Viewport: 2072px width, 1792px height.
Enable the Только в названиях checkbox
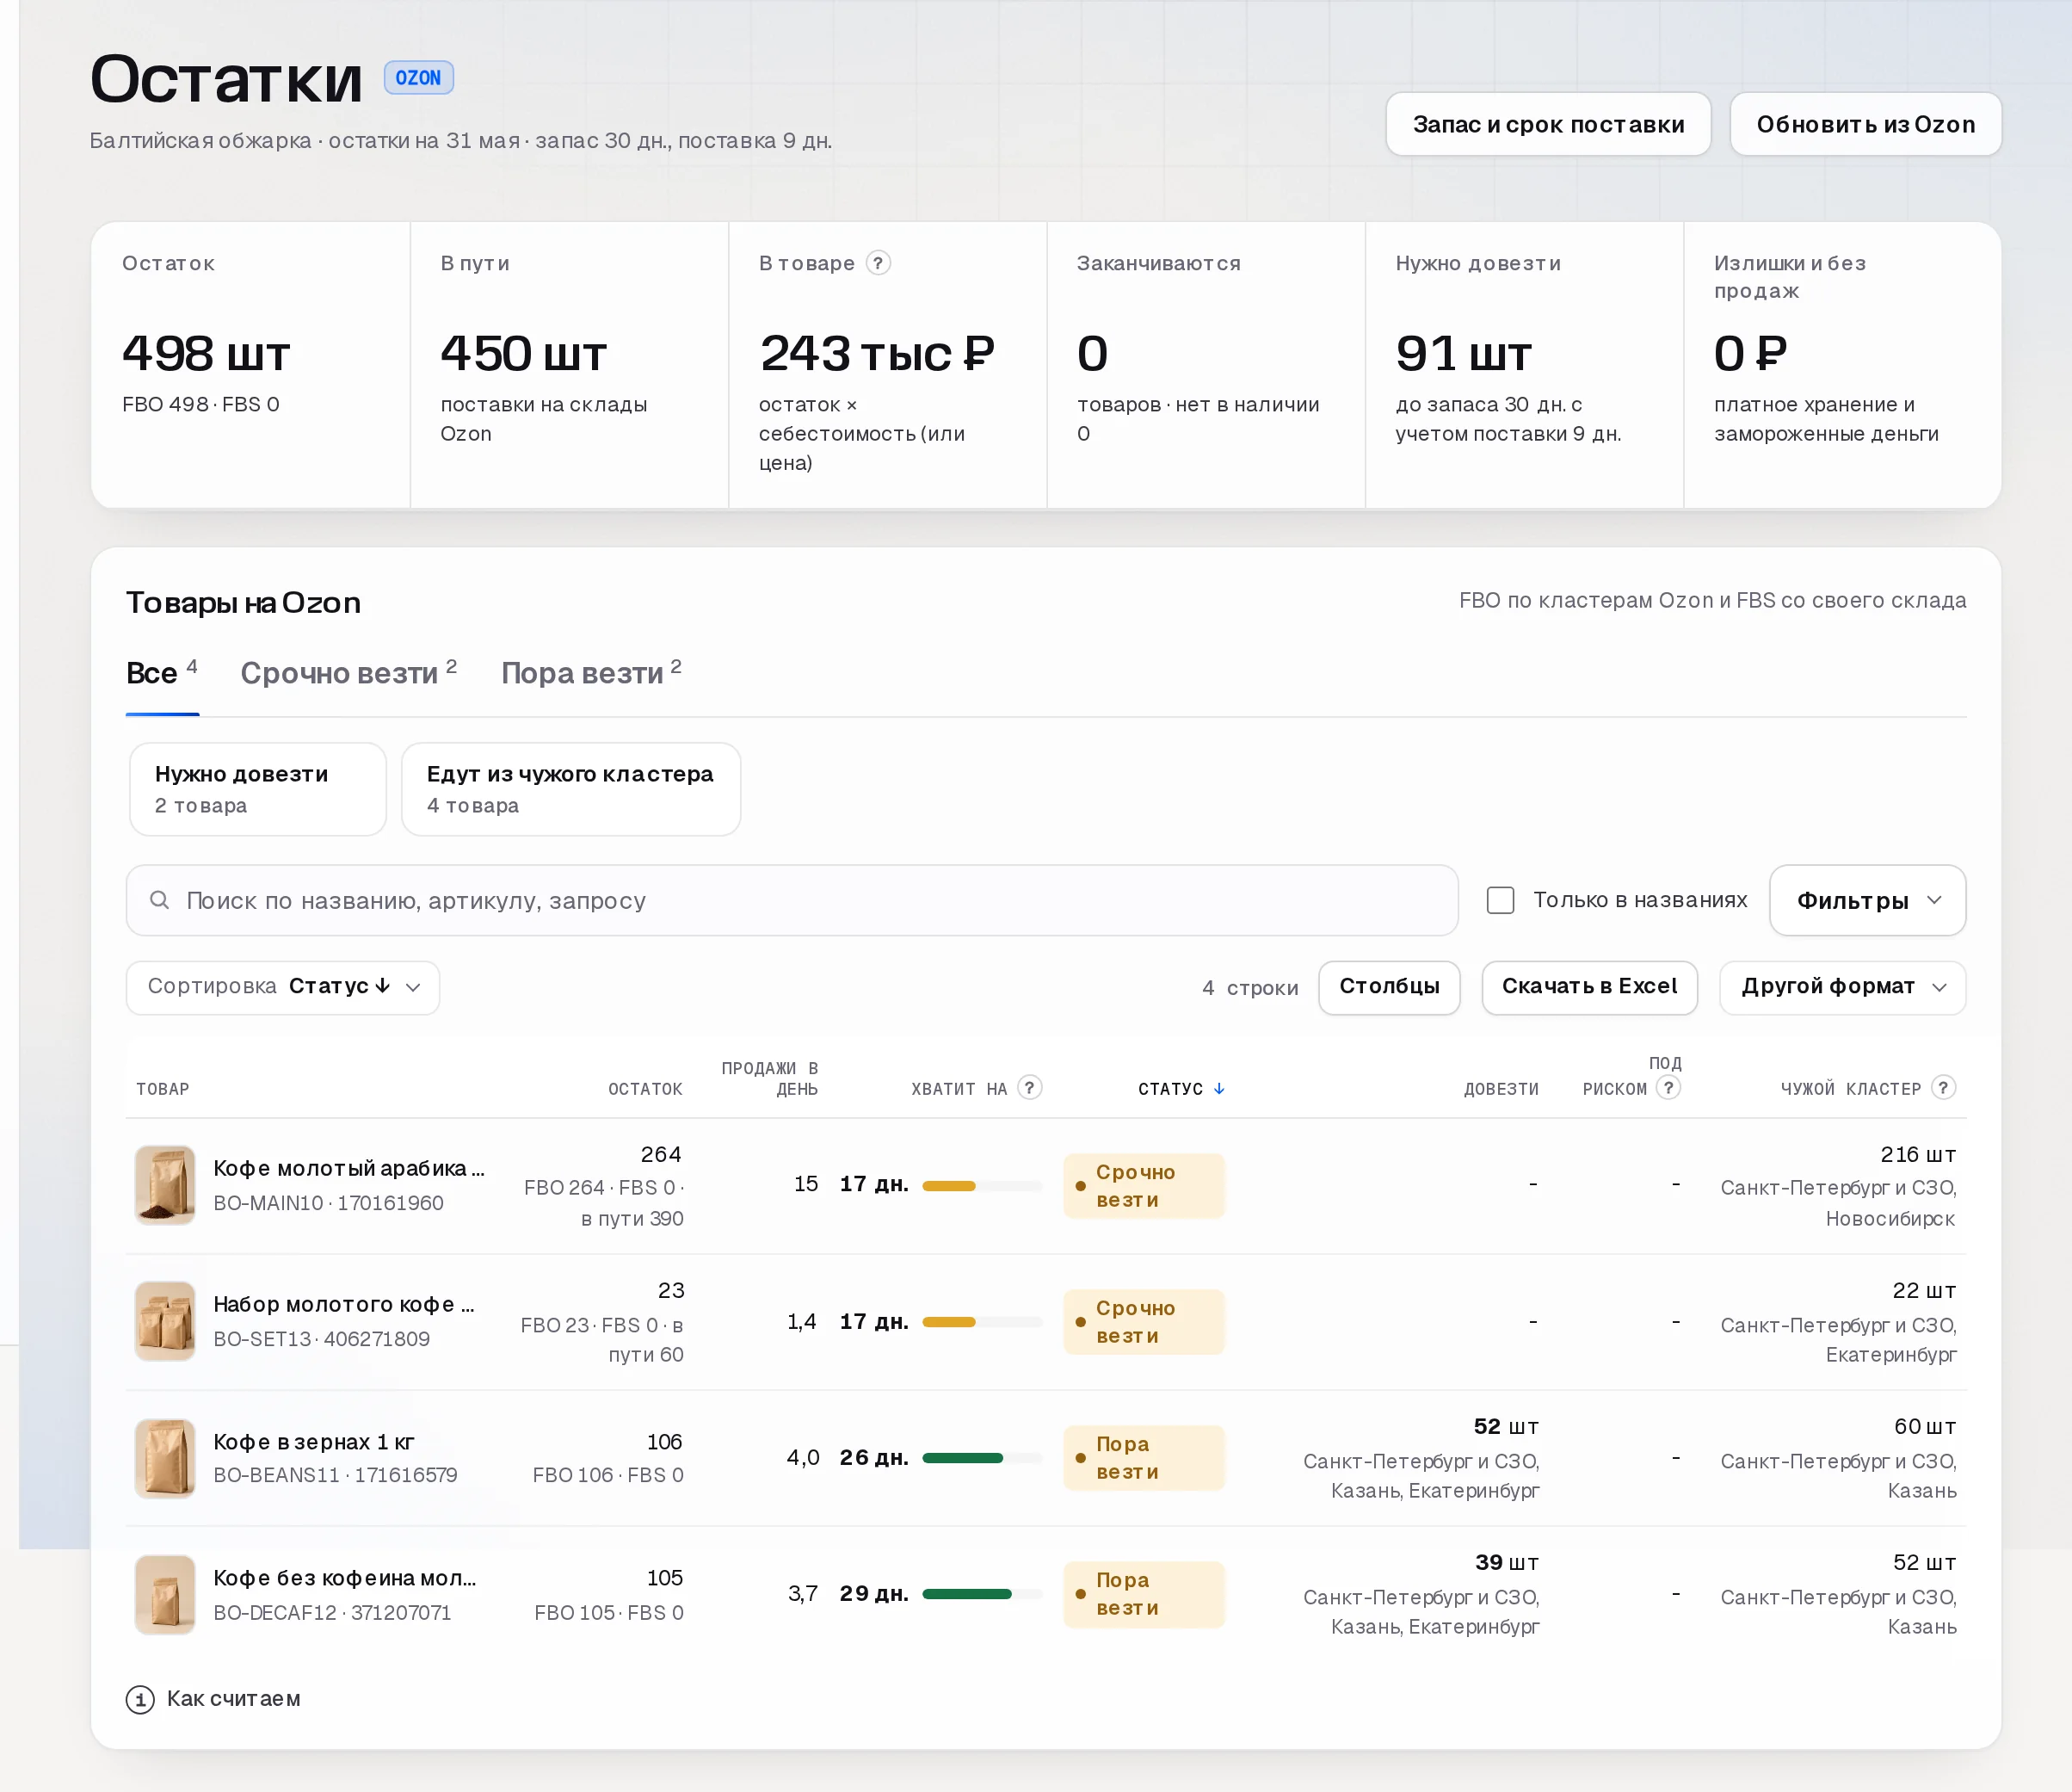point(1500,900)
